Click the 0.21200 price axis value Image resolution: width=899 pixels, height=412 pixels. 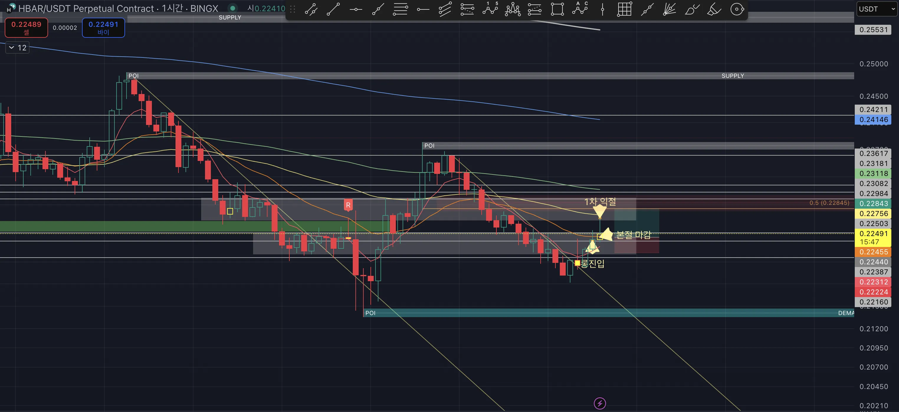point(874,329)
